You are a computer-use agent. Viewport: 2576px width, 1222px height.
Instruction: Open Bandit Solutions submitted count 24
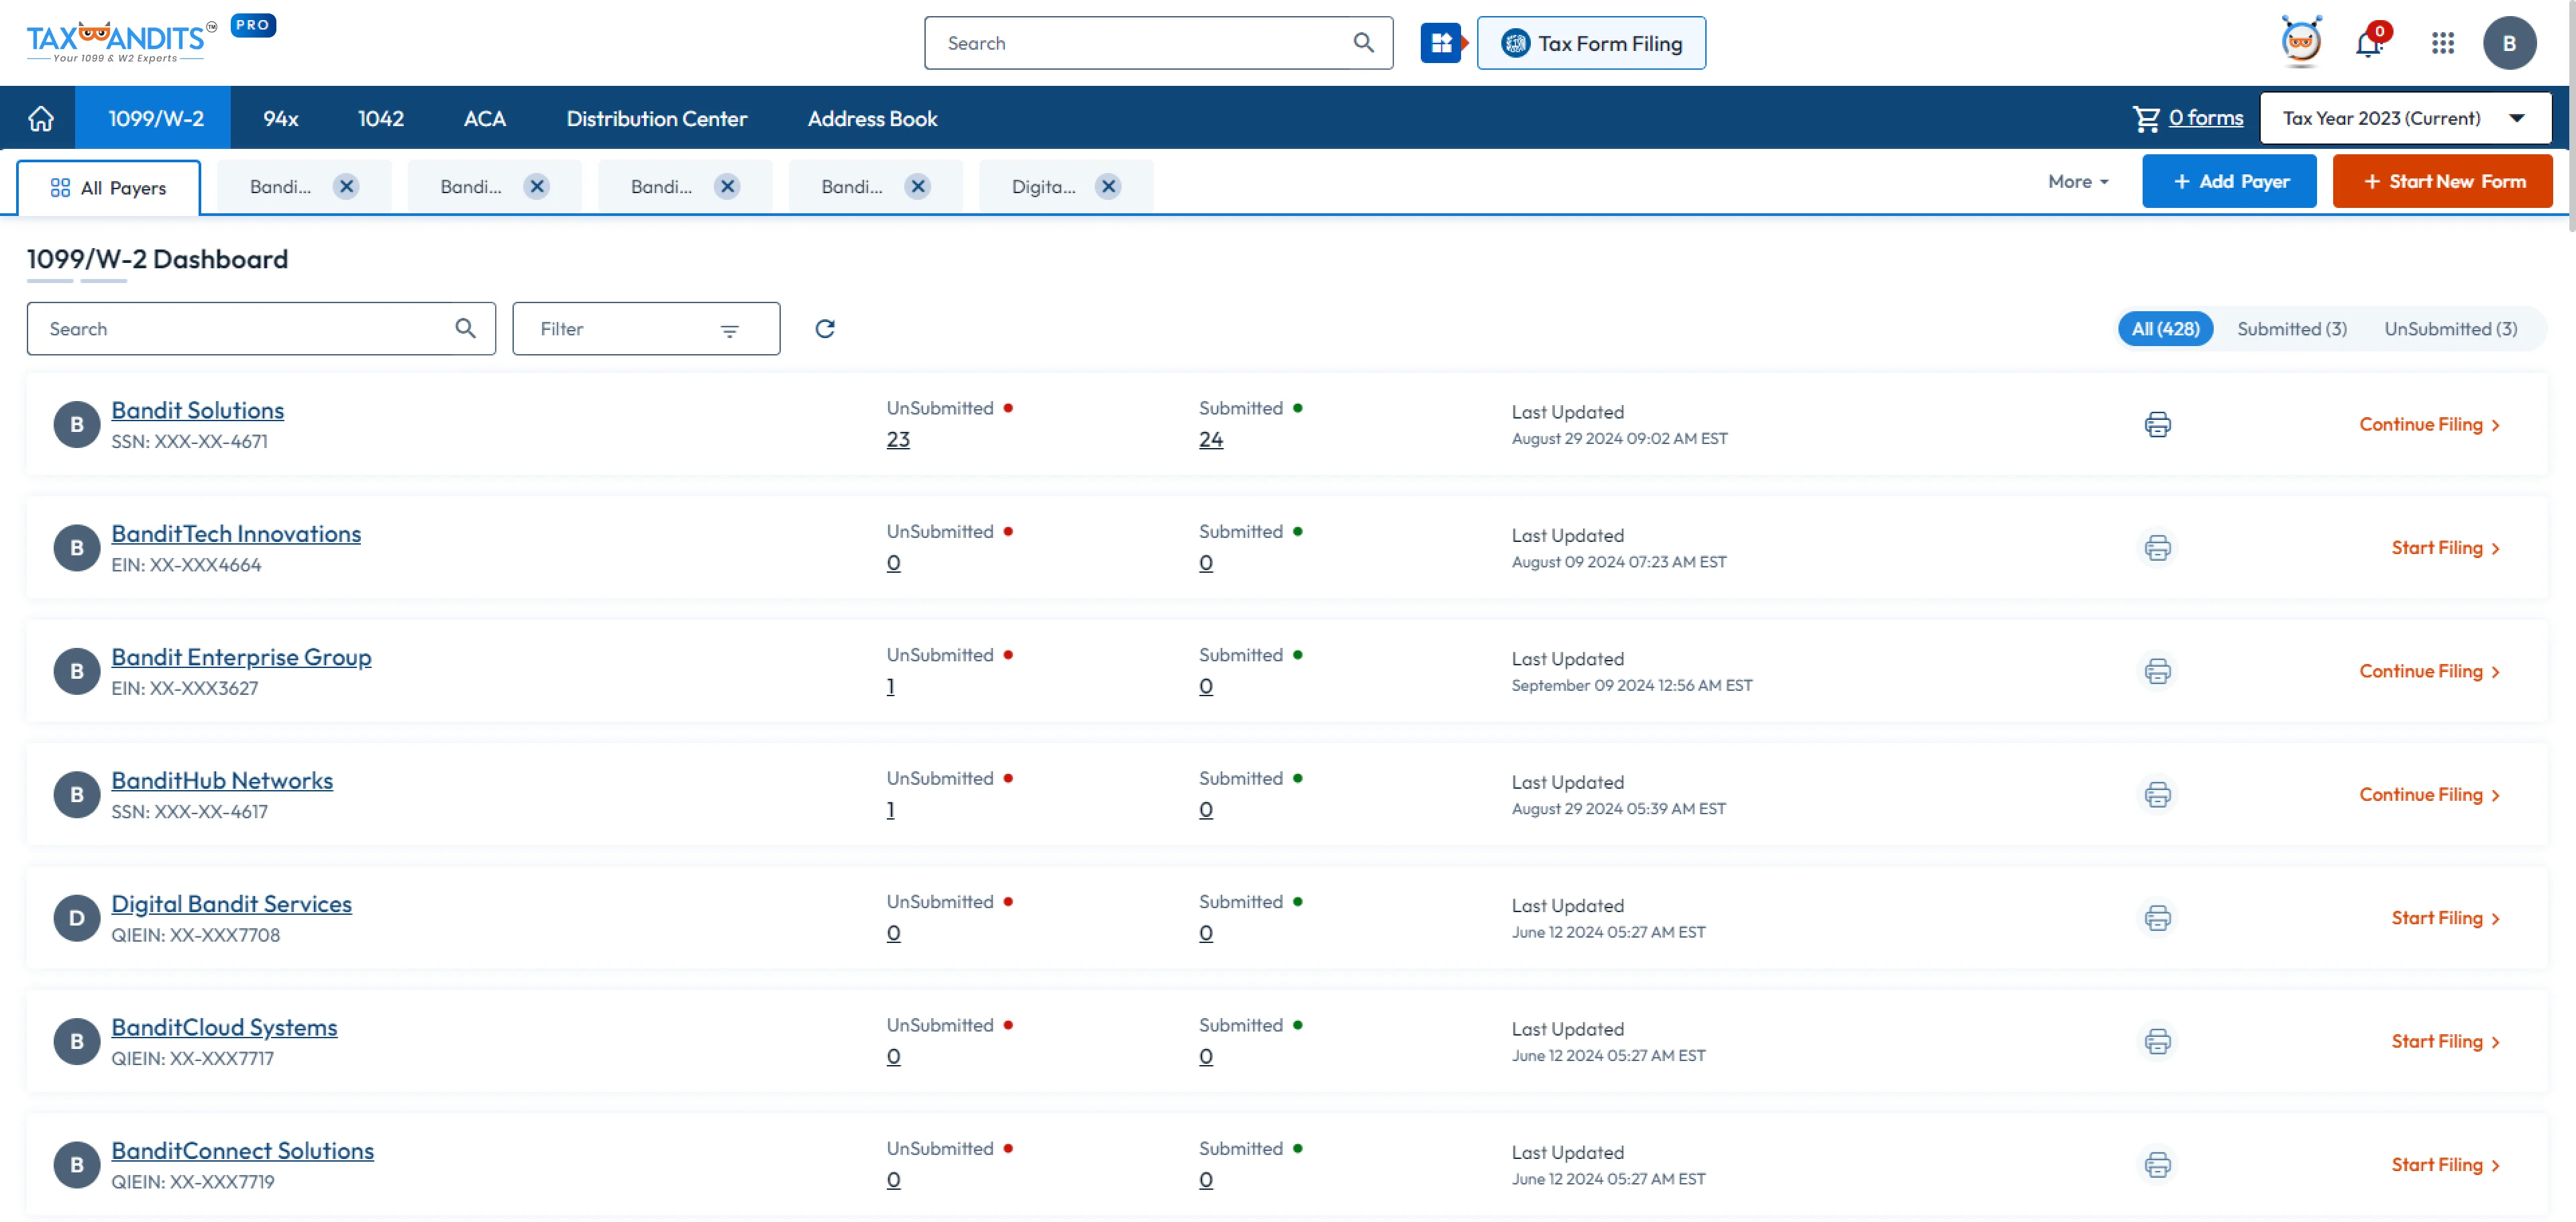click(x=1210, y=439)
